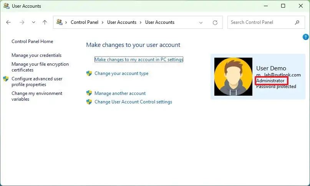This screenshot has height=186, width=310.
Task: Open Manage your credentials
Action: tap(36, 55)
